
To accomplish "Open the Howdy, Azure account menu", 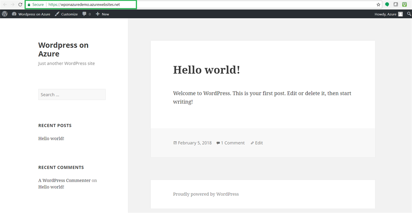I will (x=388, y=14).
